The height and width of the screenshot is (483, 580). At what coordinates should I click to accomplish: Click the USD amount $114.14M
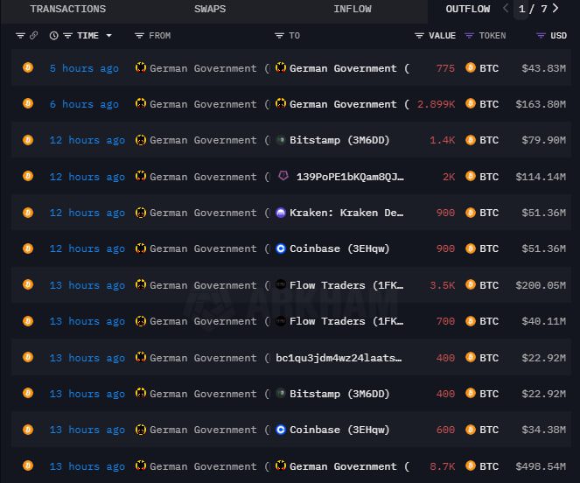(x=541, y=177)
